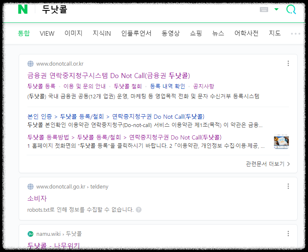Open the on-screen keyboard icon
This screenshot has width=308, height=252.
click(264, 9)
